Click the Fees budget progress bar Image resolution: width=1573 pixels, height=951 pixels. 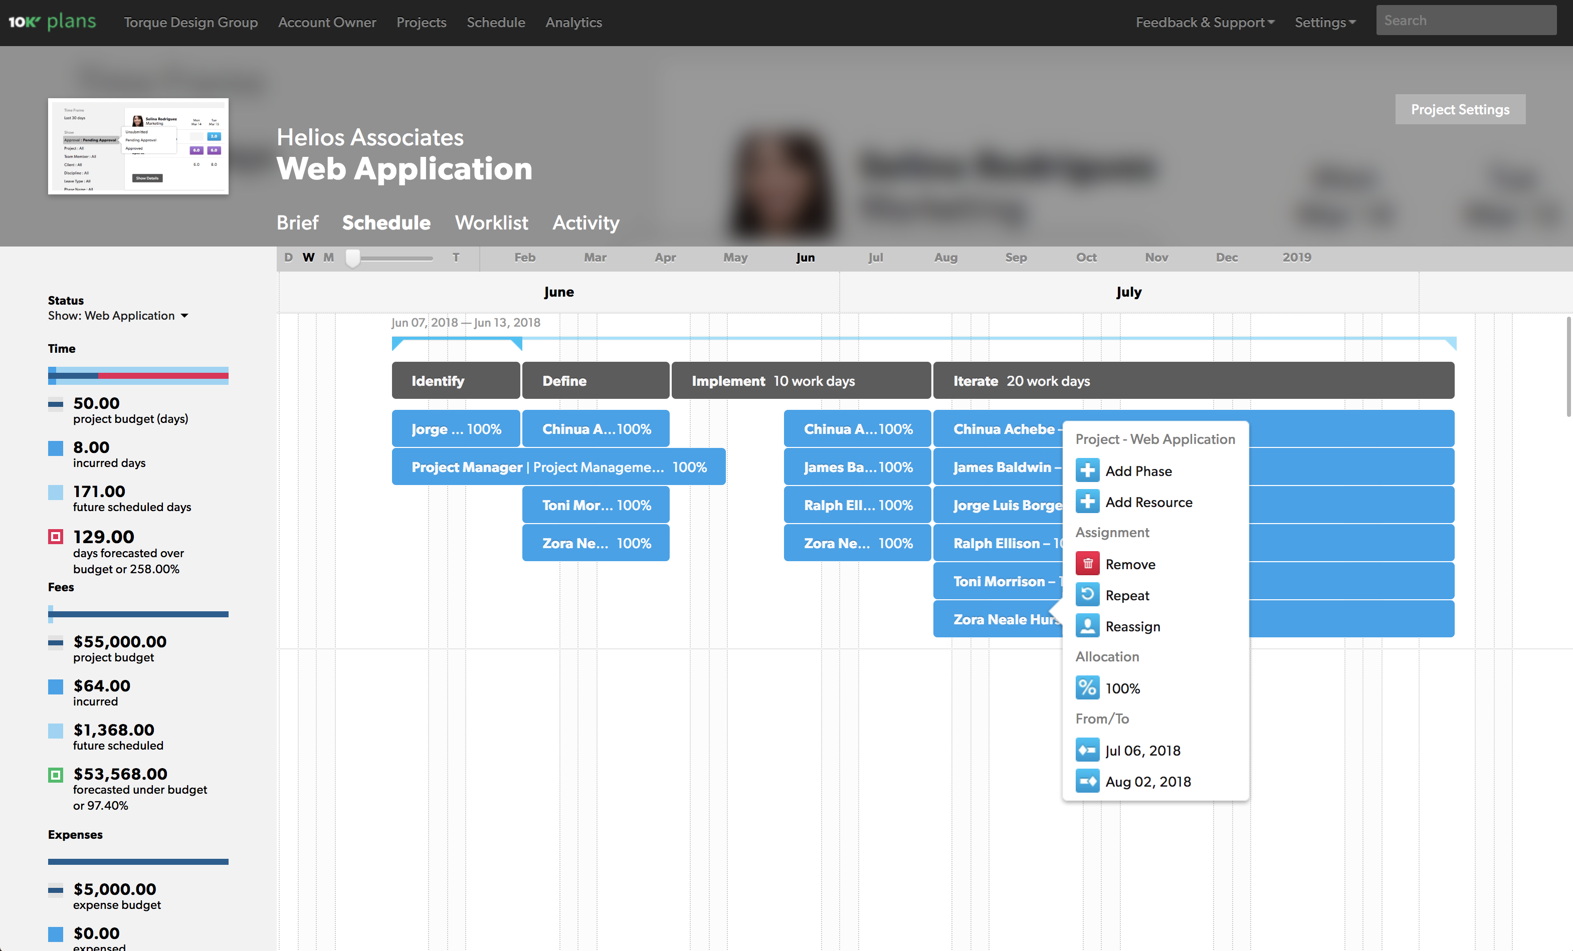coord(138,614)
